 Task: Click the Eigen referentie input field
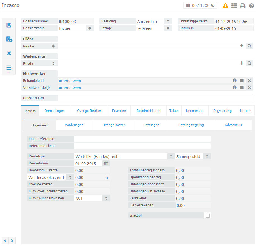pos(142,139)
